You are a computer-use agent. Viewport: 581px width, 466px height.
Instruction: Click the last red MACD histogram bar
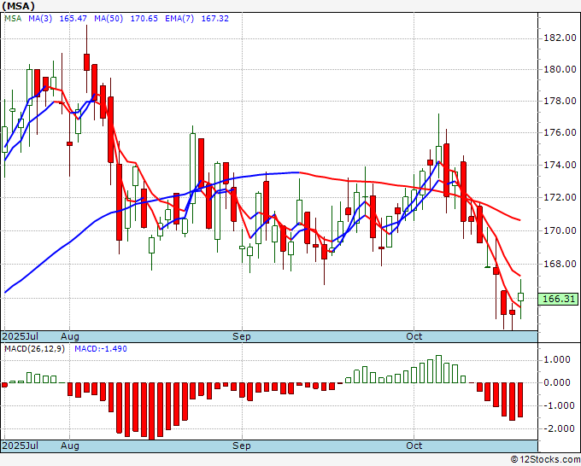520,399
